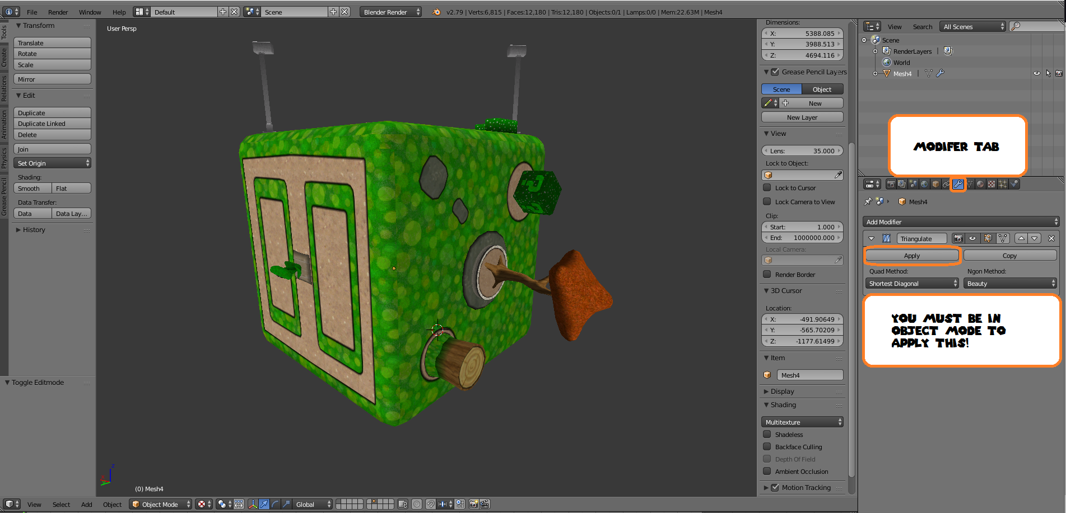Select the translate manipulator arrow icon
Viewport: 1066px width, 513px height.
click(264, 504)
